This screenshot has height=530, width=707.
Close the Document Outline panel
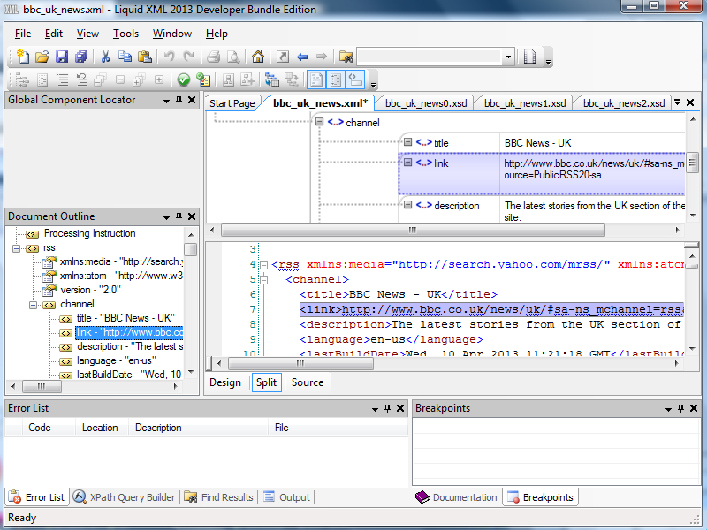pos(192,216)
